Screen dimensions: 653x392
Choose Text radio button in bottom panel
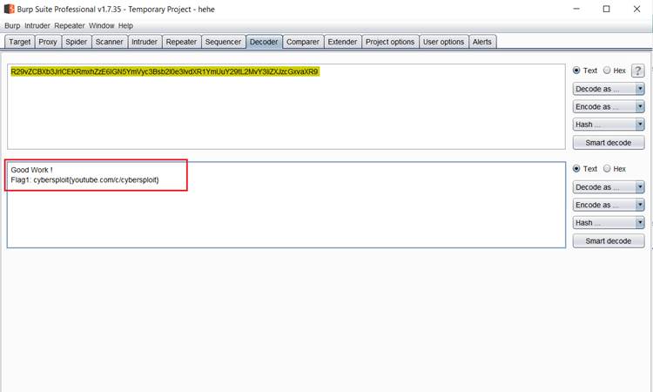(577, 169)
